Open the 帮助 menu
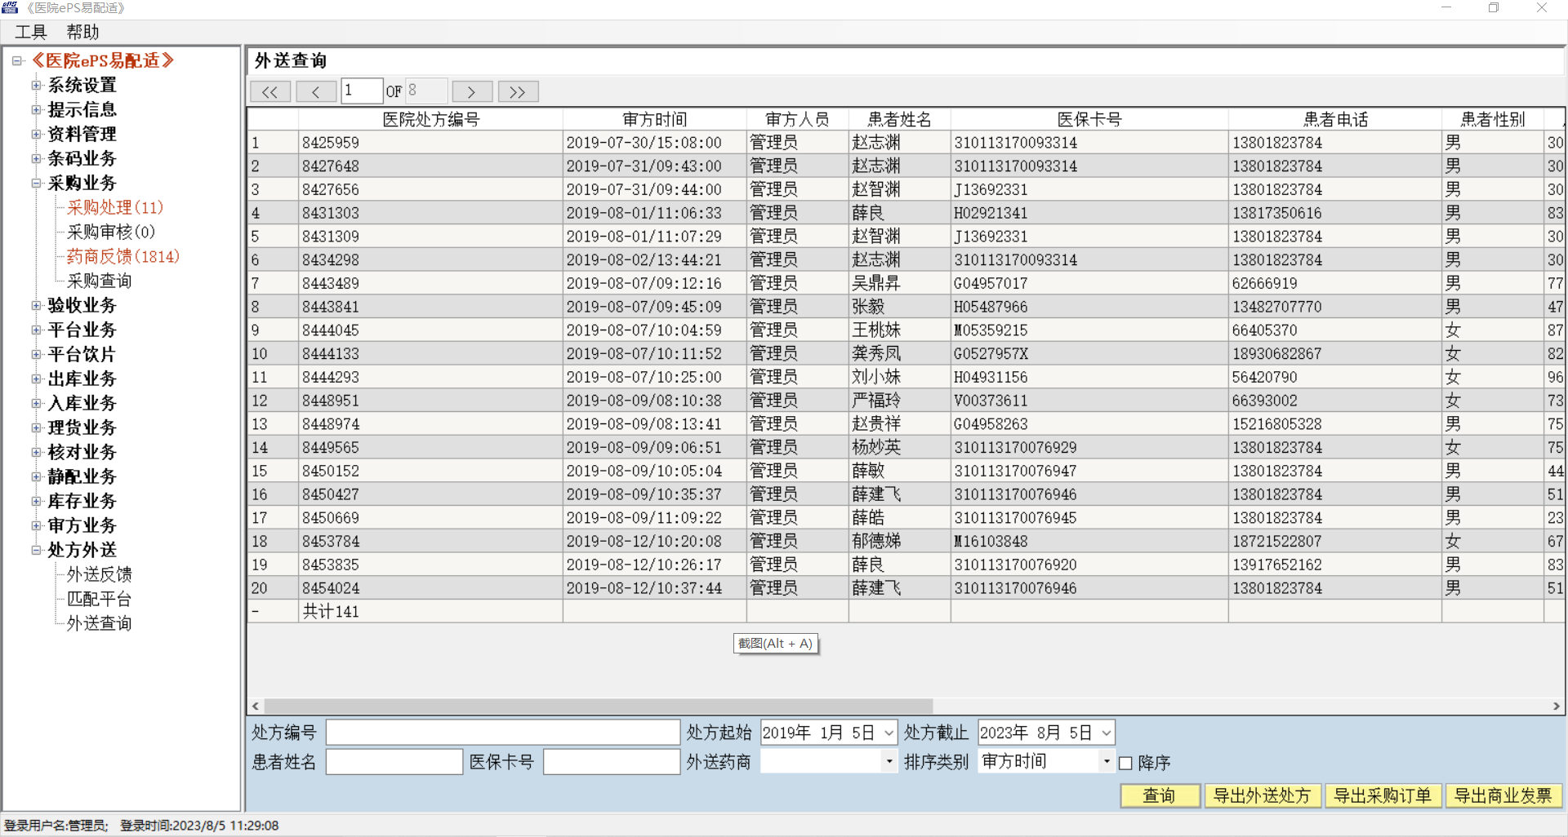 (83, 32)
